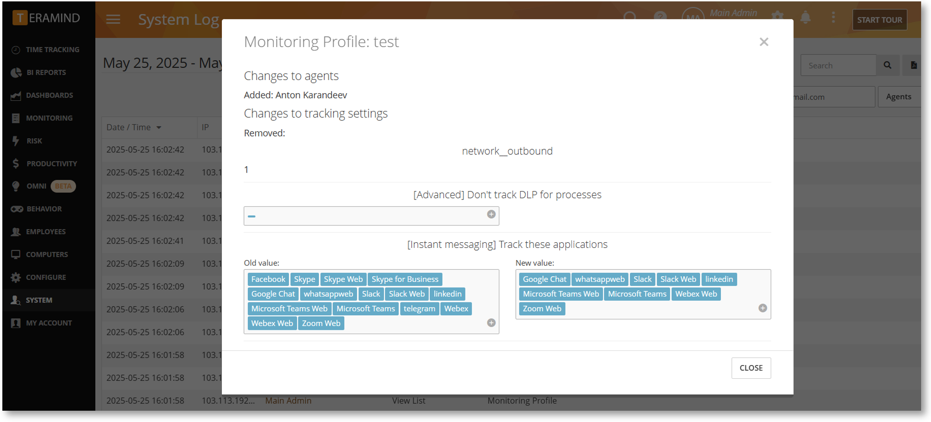The image size is (931, 422).
Task: Open the settings gear in header
Action: [777, 16]
